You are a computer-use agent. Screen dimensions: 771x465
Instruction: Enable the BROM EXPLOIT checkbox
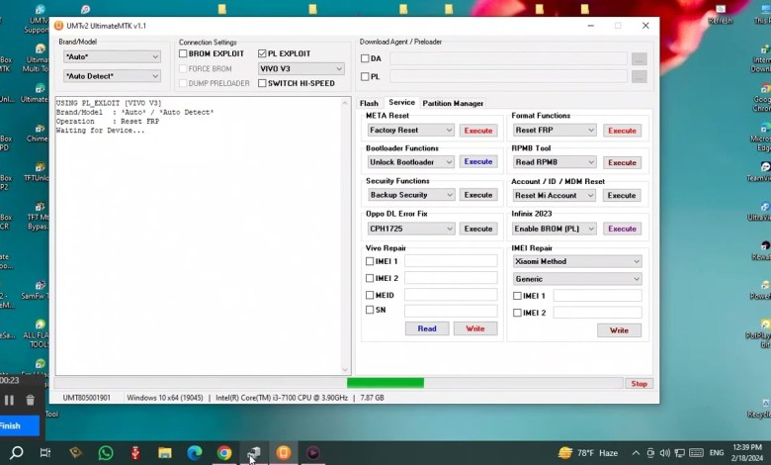(184, 53)
